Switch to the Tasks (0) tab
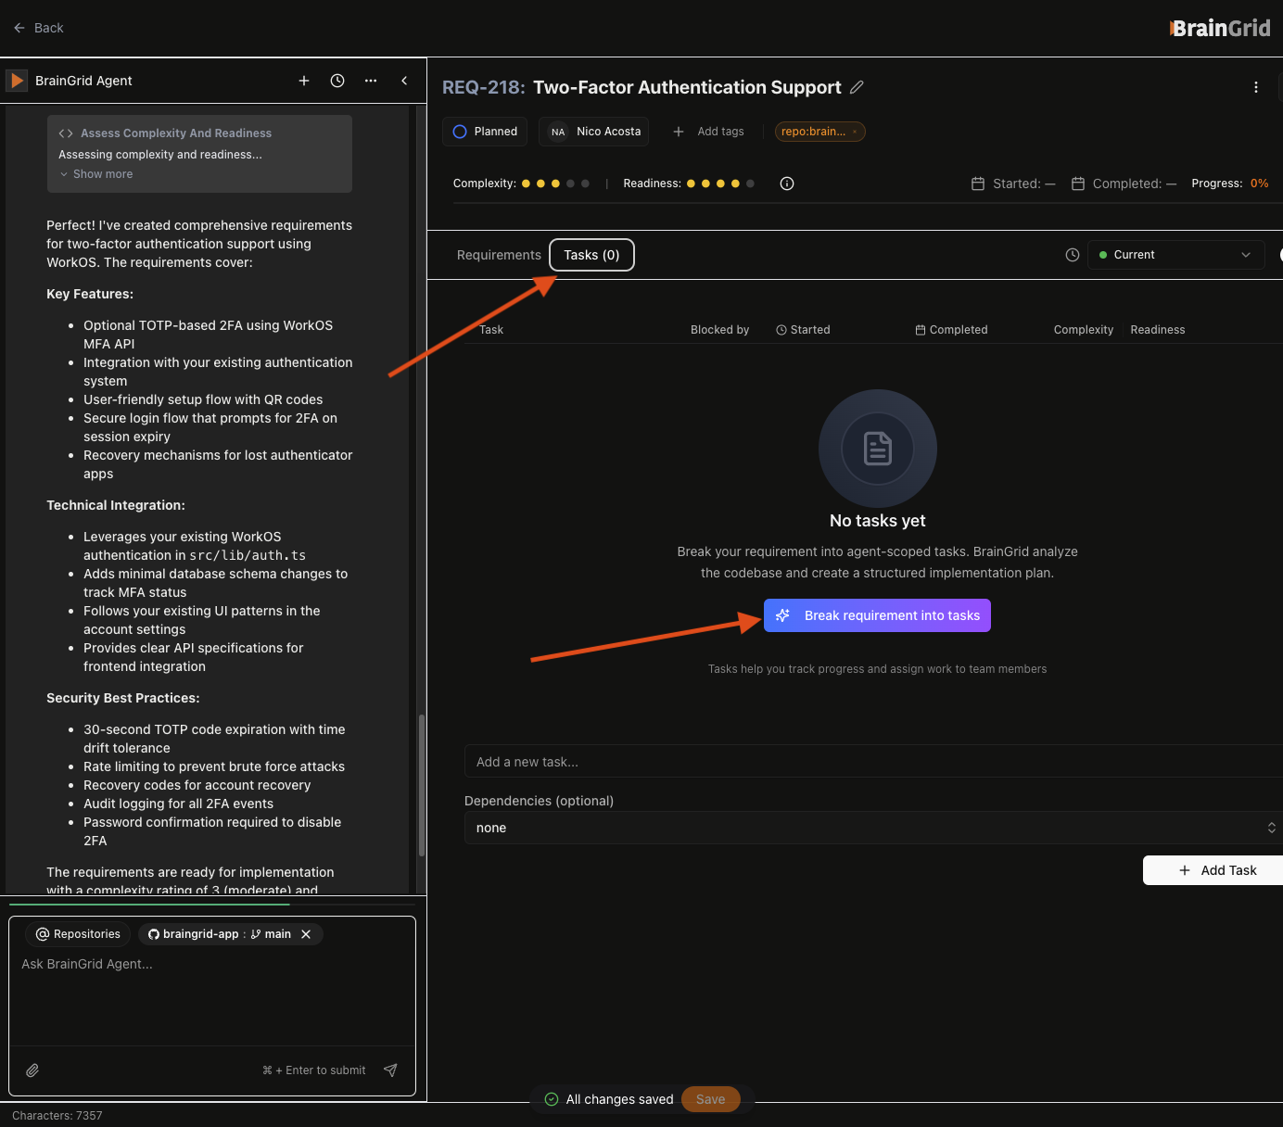Viewport: 1283px width, 1127px height. pyautogui.click(x=591, y=255)
